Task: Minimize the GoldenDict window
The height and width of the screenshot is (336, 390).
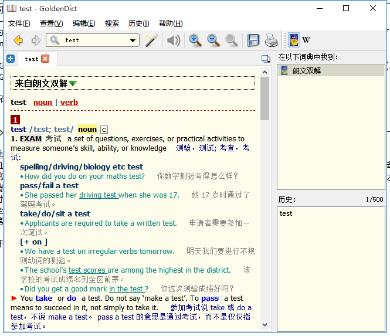Action: coord(320,8)
